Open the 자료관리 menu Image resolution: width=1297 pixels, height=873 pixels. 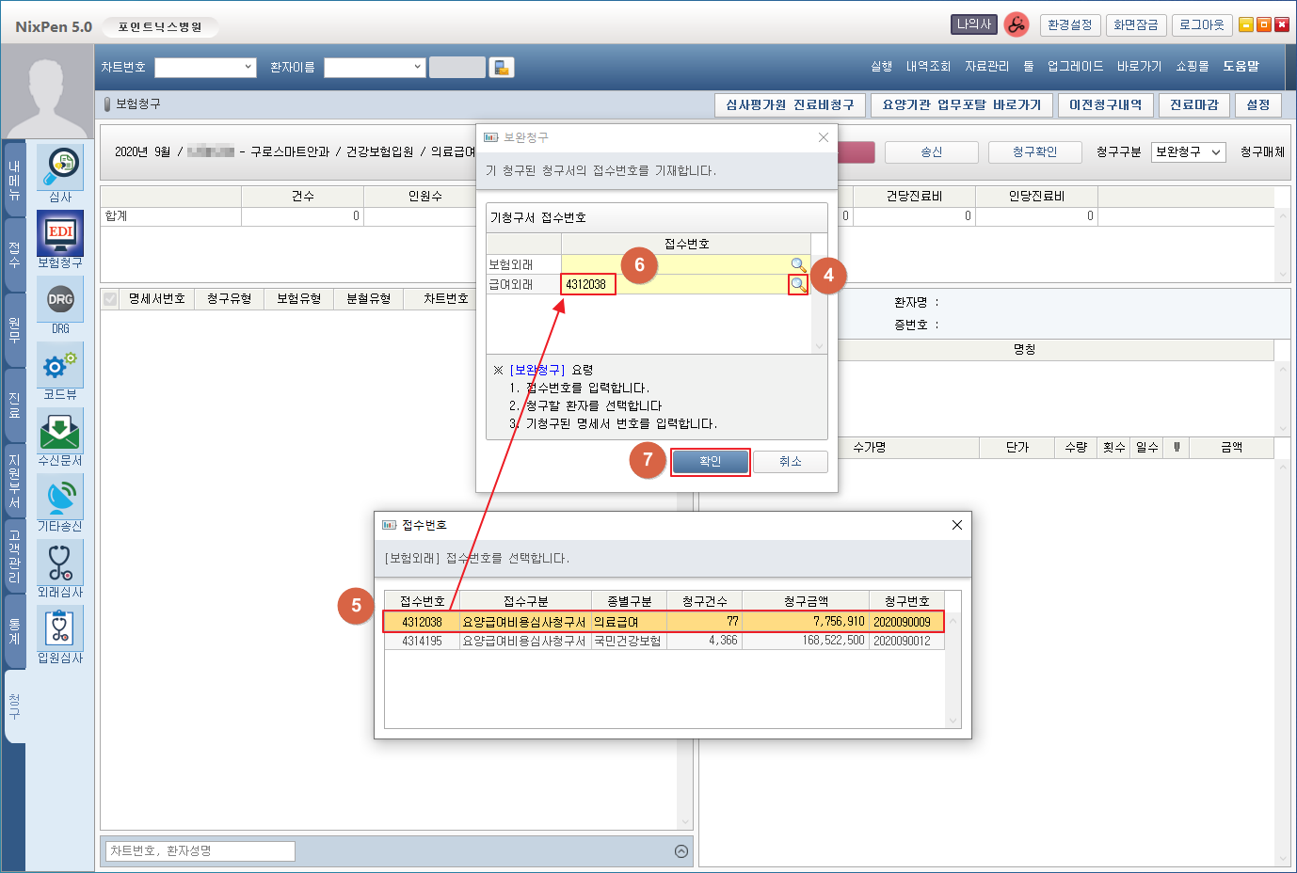(986, 67)
